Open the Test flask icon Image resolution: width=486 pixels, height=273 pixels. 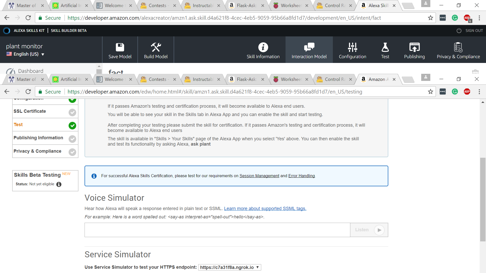click(385, 47)
